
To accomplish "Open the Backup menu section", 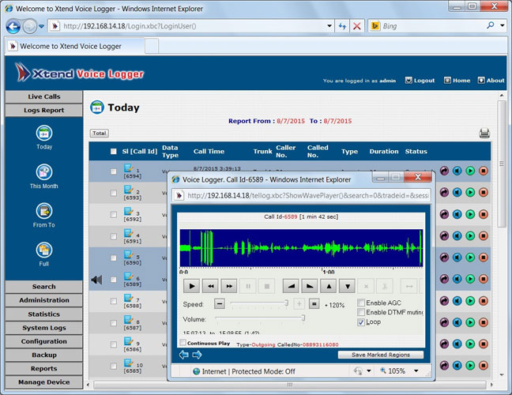I will pyautogui.click(x=44, y=355).
